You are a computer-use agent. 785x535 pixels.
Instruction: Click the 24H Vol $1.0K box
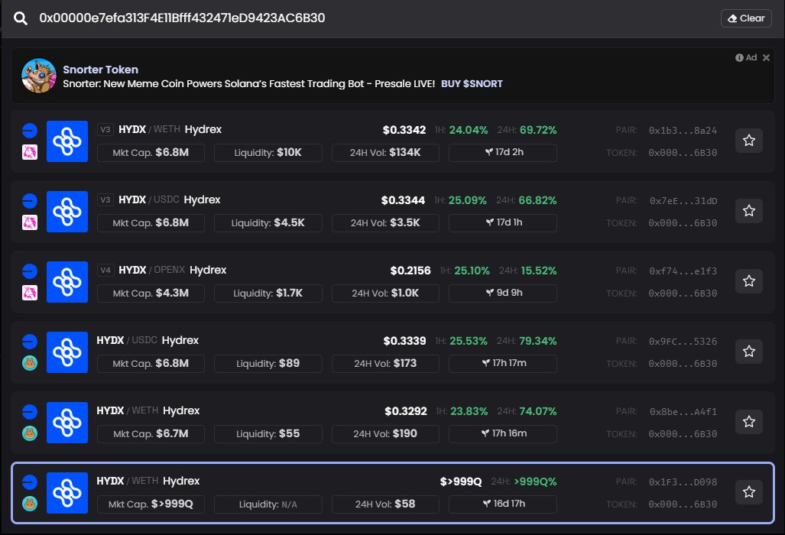[x=385, y=293]
